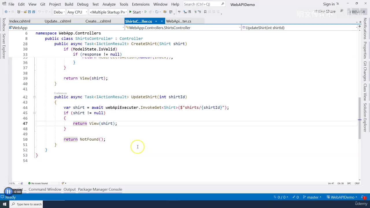The width and height of the screenshot is (370, 208).
Task: Open the Debug menu
Action: click(83, 4)
